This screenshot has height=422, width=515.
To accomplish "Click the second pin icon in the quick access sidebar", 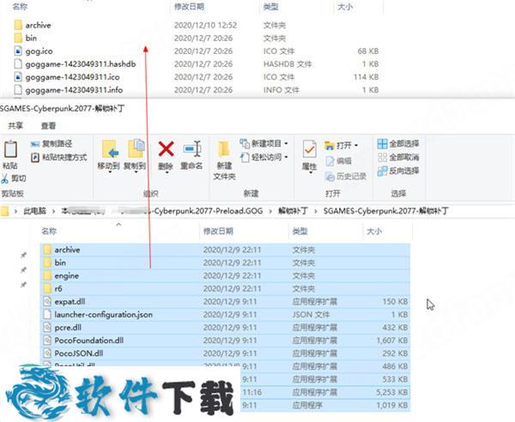I will pyautogui.click(x=23, y=269).
